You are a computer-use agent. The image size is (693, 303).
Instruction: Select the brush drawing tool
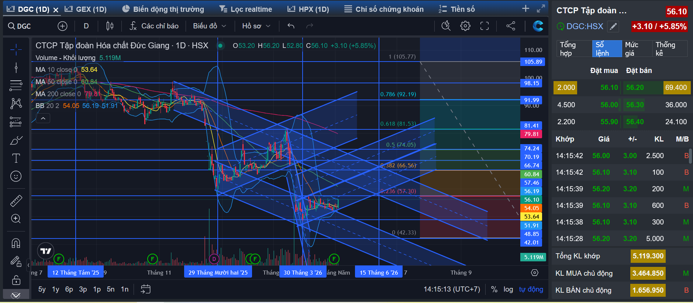coord(16,140)
